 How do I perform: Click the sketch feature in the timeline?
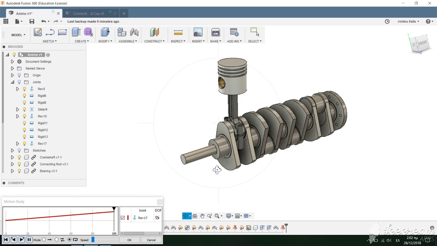coord(249,228)
